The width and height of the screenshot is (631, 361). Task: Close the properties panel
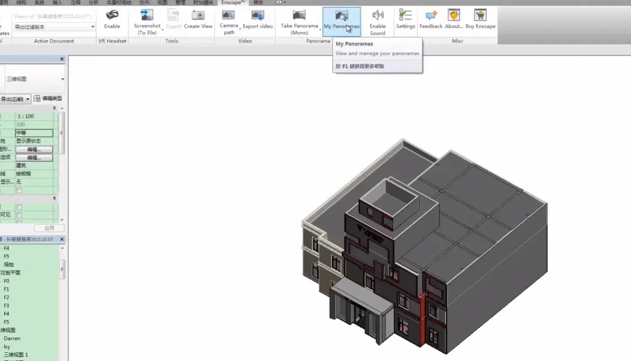[62, 59]
